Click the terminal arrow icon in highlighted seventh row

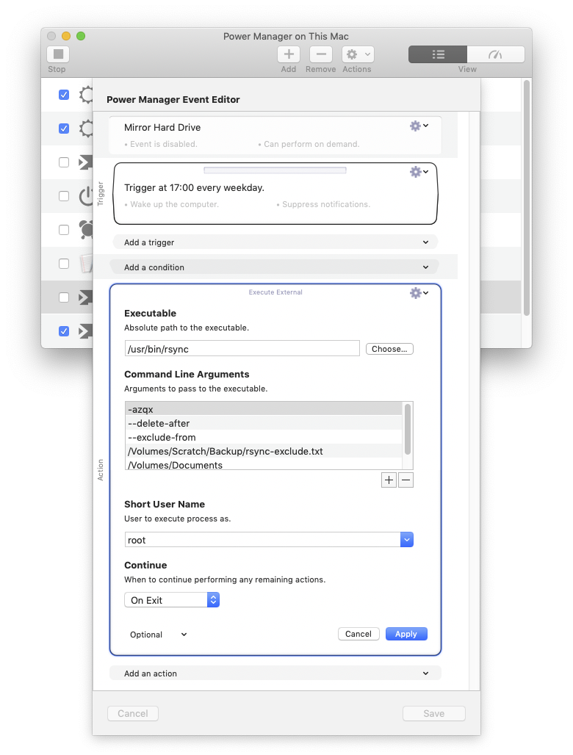(85, 297)
